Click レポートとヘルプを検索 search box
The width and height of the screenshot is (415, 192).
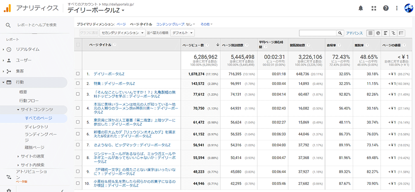(37, 25)
